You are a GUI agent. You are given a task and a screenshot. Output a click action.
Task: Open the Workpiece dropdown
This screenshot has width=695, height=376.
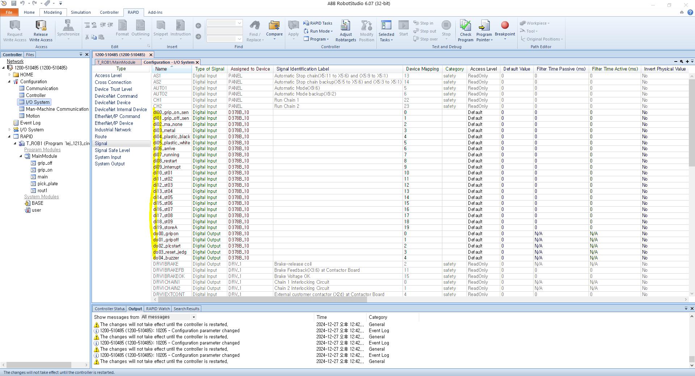(x=535, y=23)
